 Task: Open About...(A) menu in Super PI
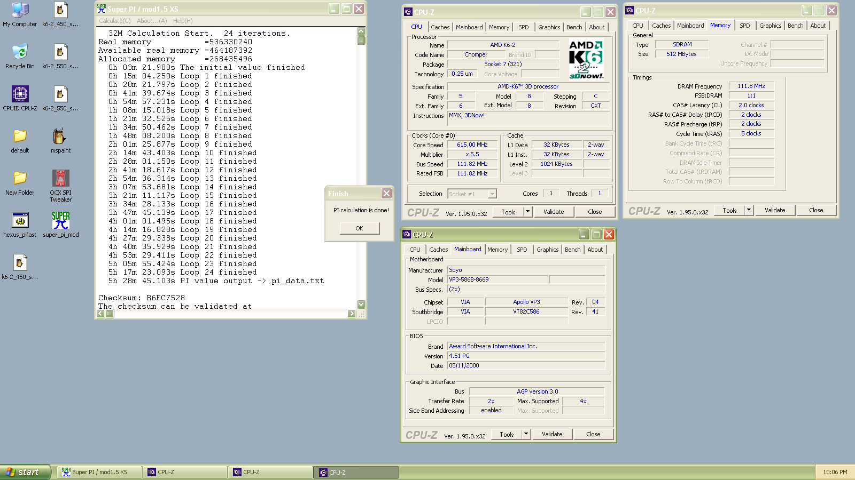click(152, 21)
